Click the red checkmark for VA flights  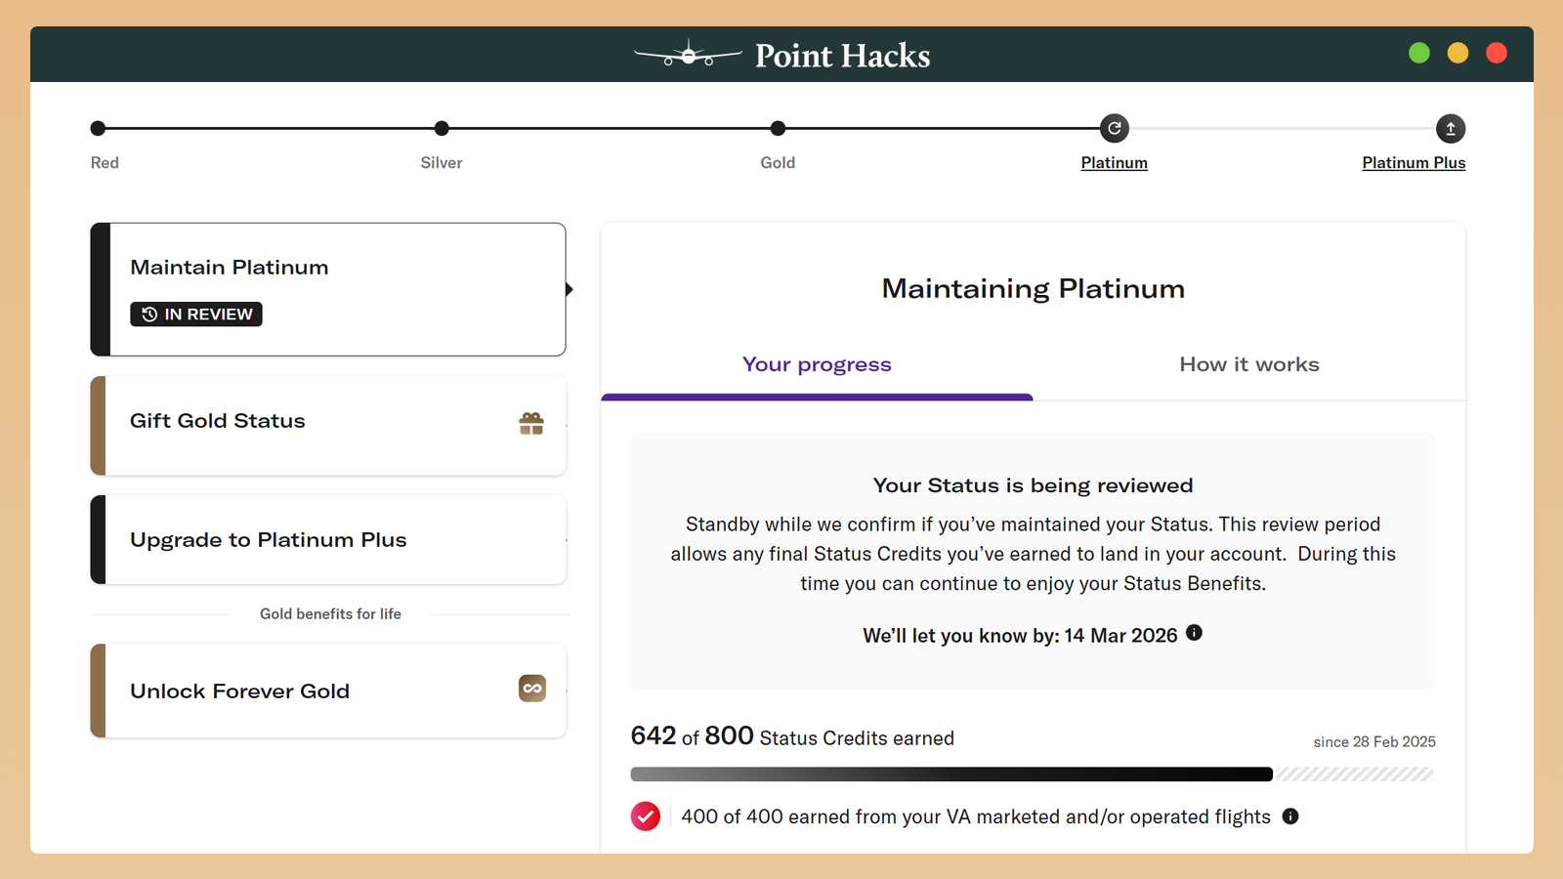[646, 816]
